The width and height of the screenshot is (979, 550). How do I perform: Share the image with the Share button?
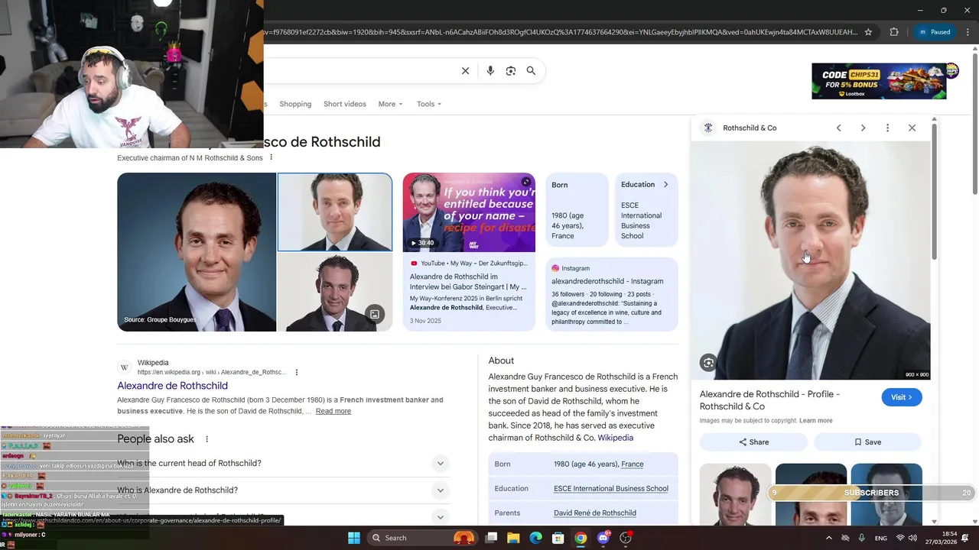click(x=753, y=442)
